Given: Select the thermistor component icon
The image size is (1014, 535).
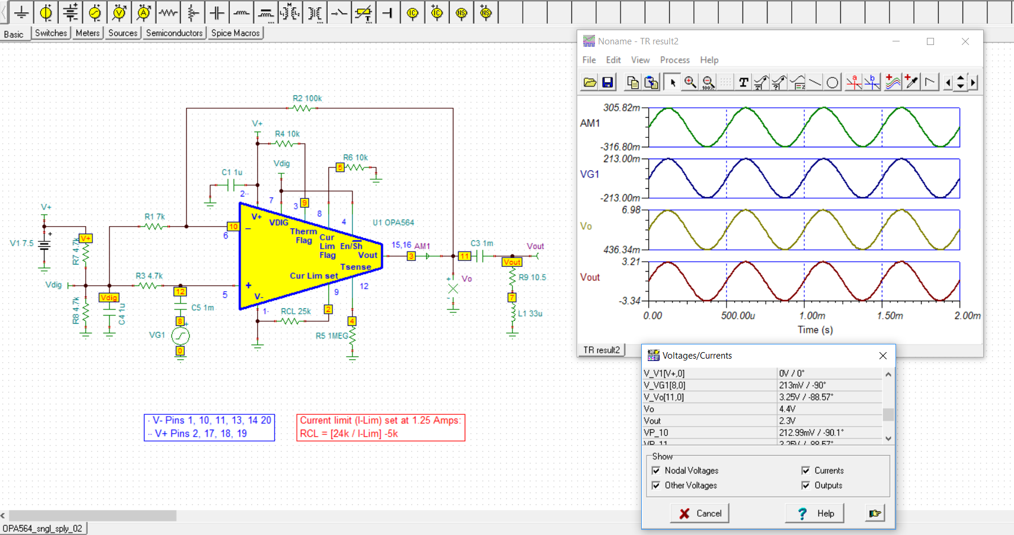Looking at the screenshot, I should 363,12.
